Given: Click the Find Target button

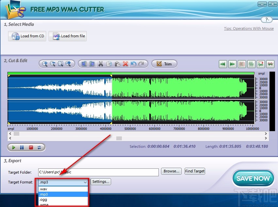Looking at the screenshot, I should click(x=195, y=171).
